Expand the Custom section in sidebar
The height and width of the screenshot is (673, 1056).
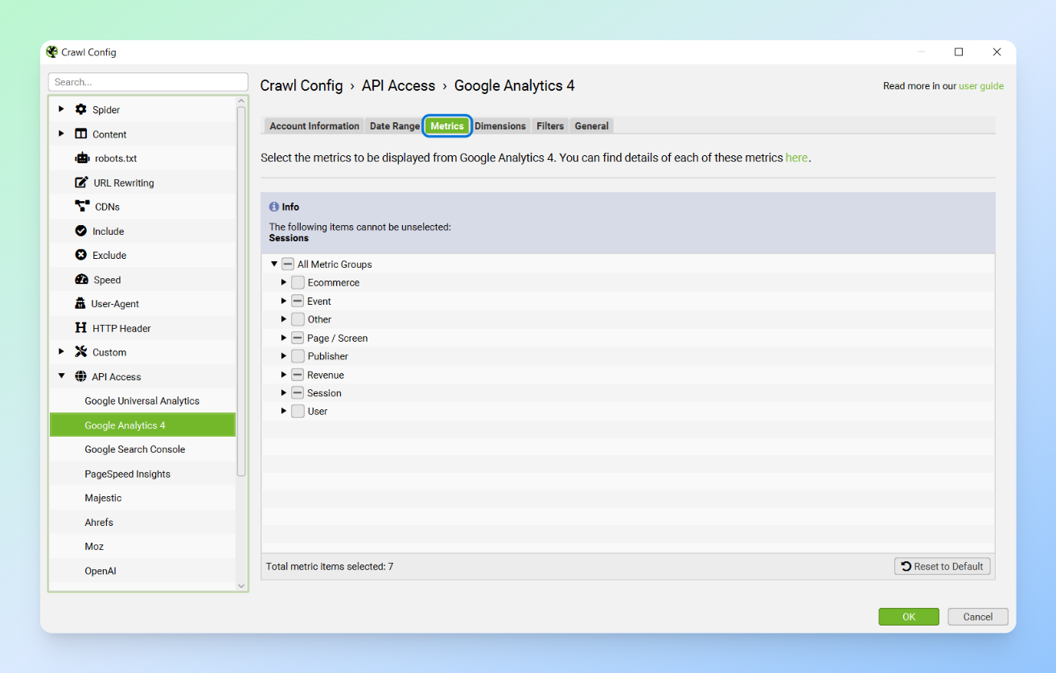(x=62, y=352)
